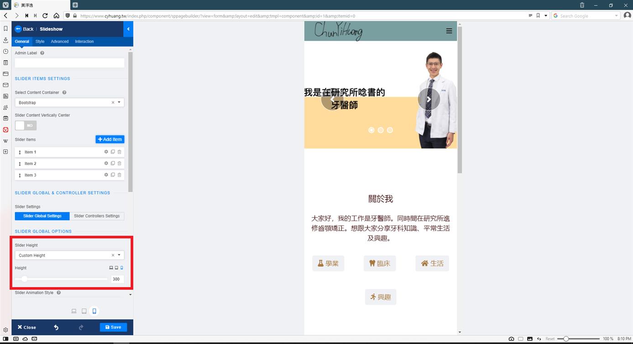Image resolution: width=633 pixels, height=344 pixels.
Task: Save the slideshow changes
Action: click(x=113, y=327)
